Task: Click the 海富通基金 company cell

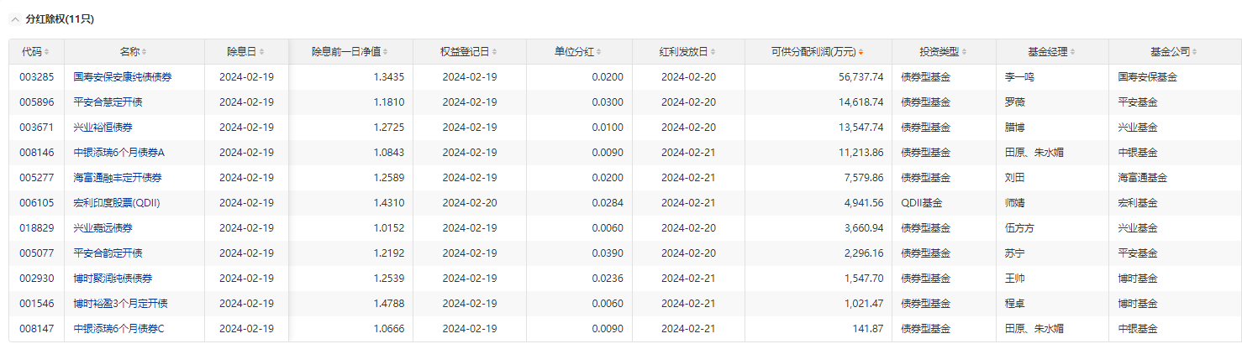Action: click(x=1142, y=178)
